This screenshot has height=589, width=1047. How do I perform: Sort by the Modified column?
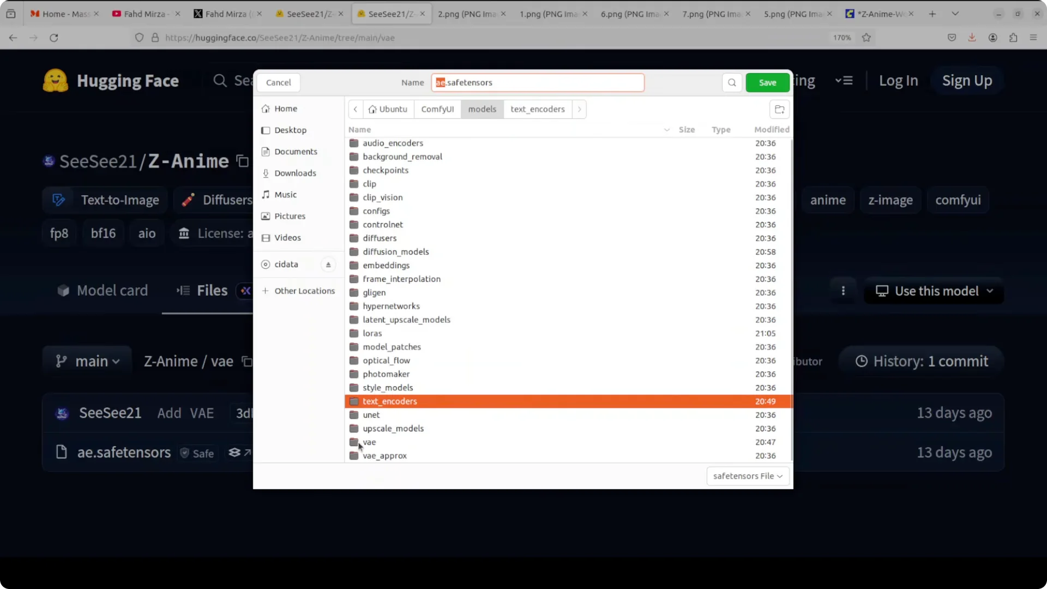[x=772, y=130]
